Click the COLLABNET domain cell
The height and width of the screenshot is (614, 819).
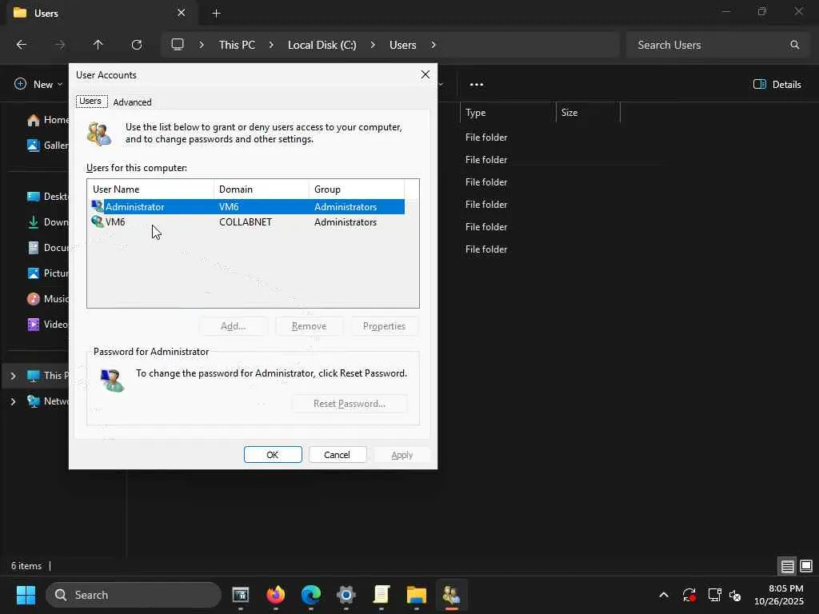(x=246, y=222)
